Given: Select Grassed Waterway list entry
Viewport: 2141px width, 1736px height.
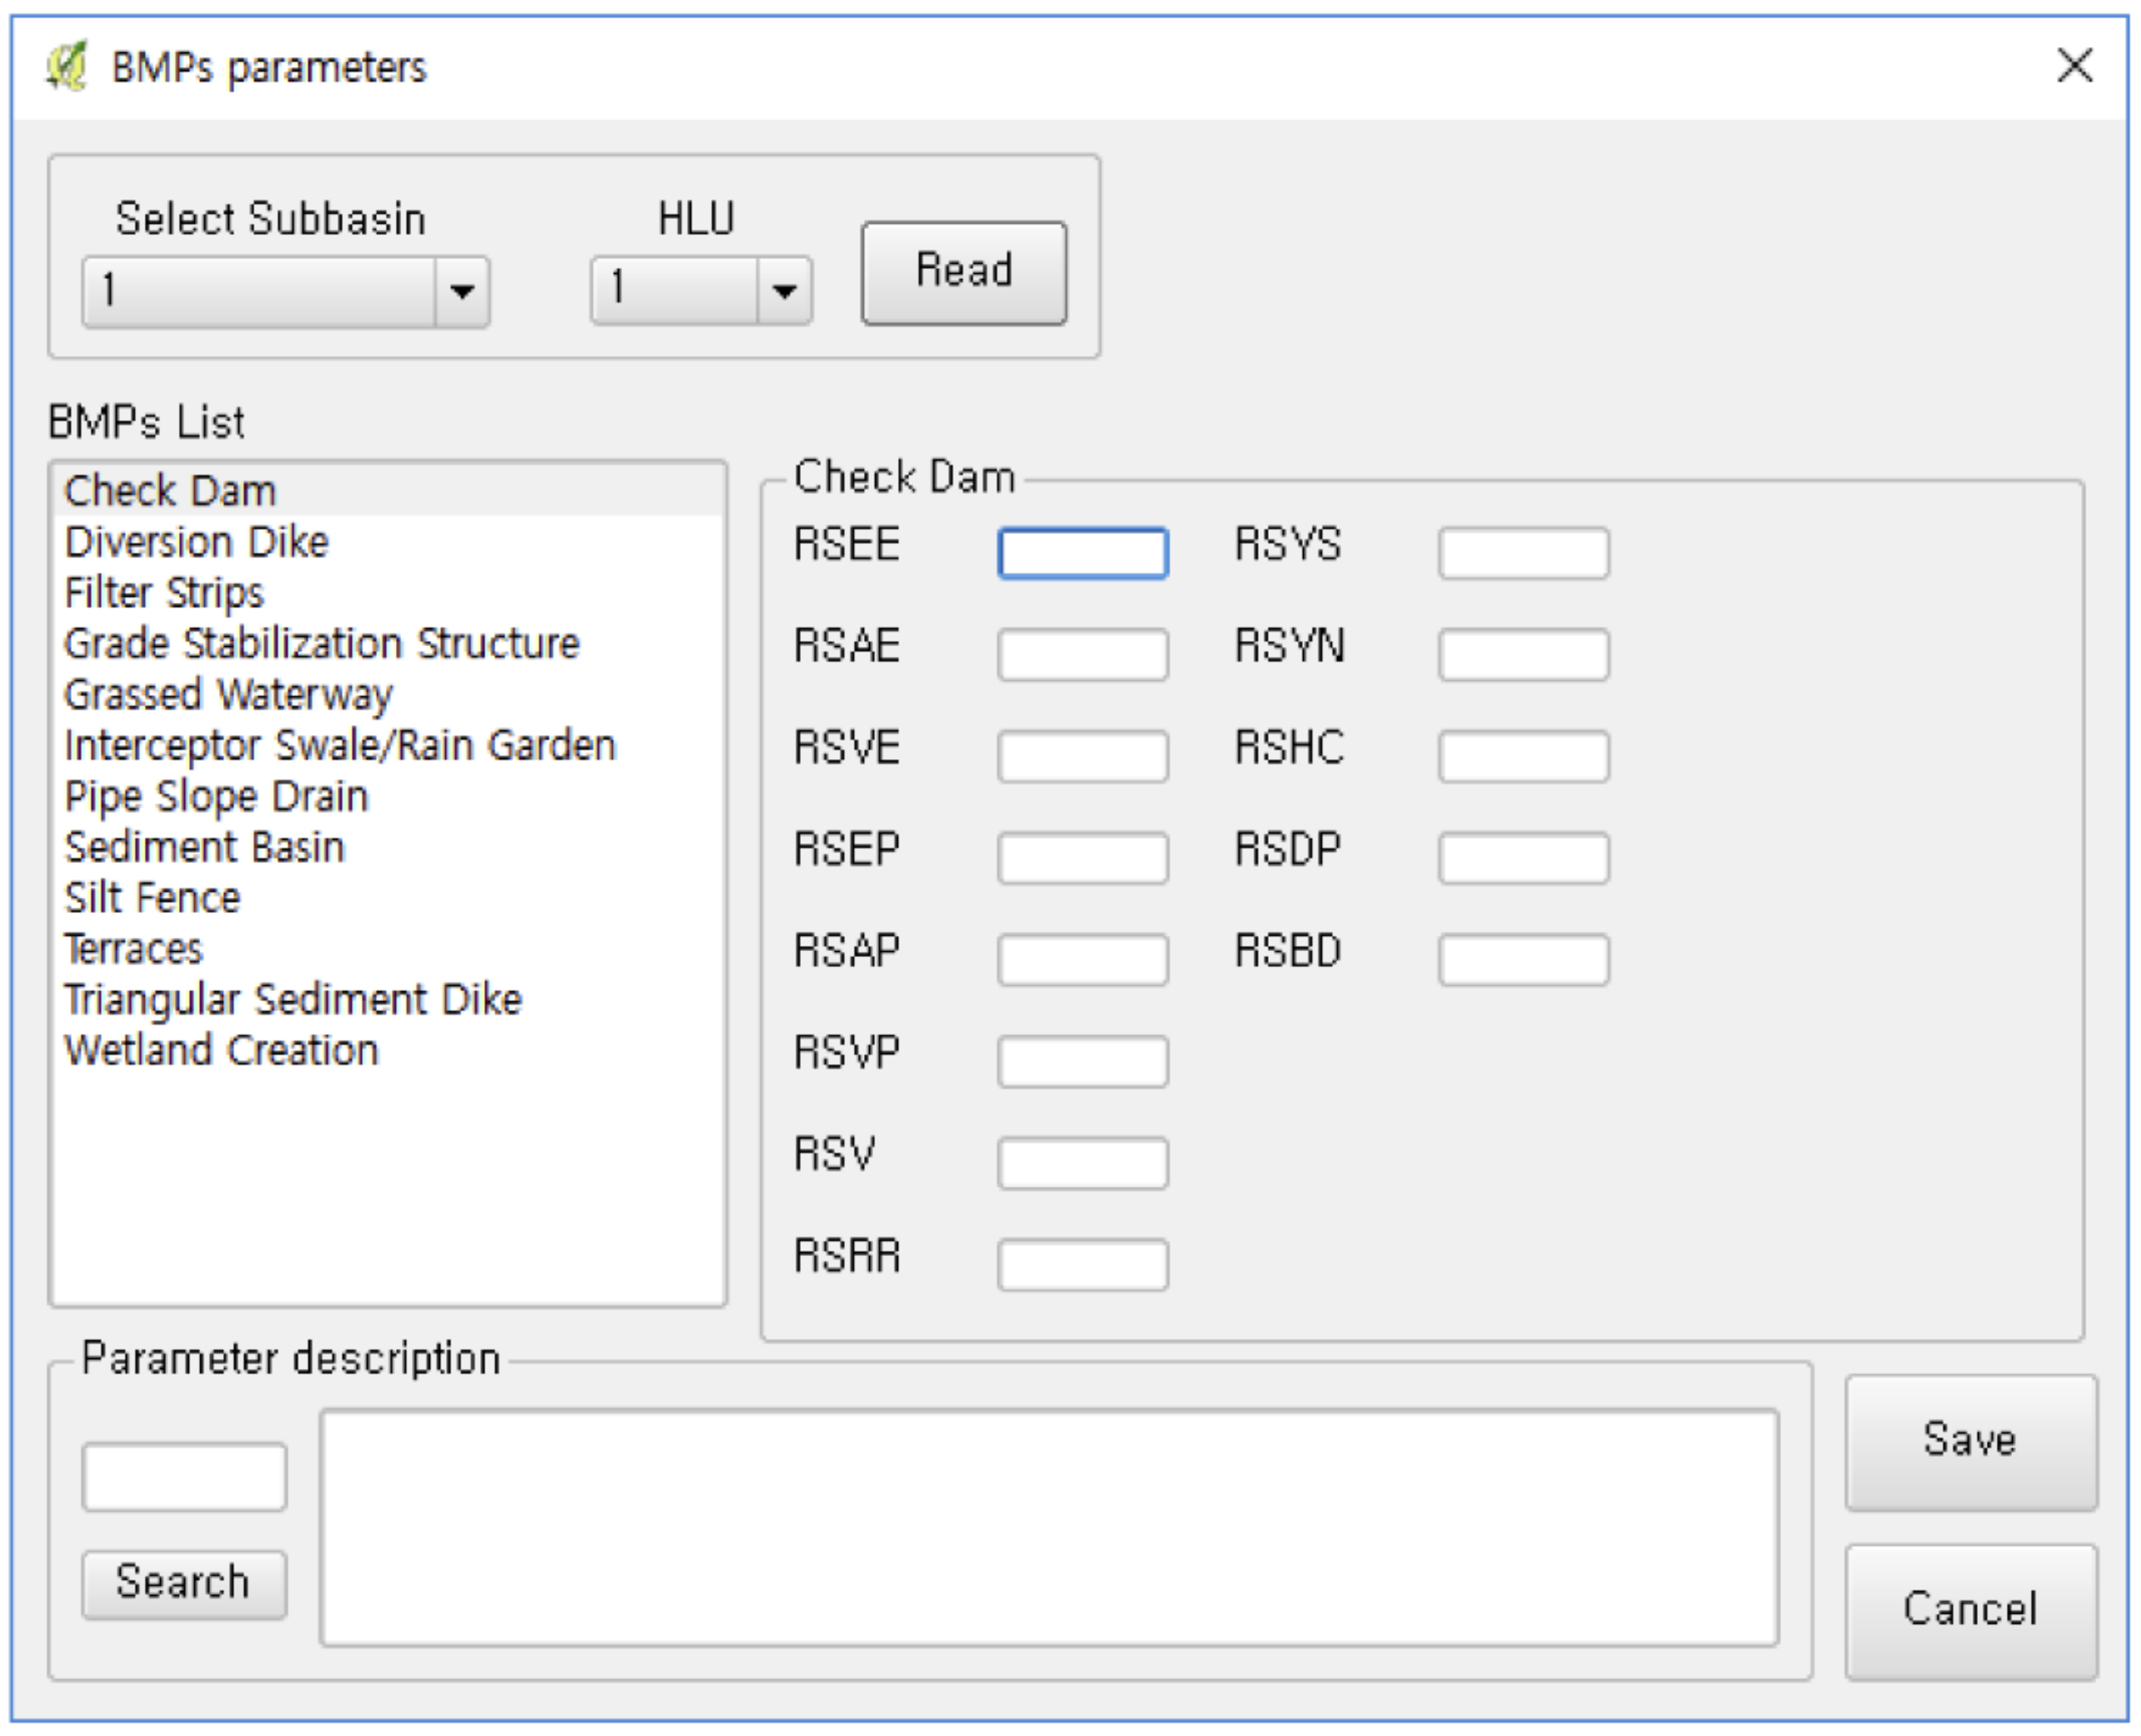Looking at the screenshot, I should pyautogui.click(x=228, y=695).
